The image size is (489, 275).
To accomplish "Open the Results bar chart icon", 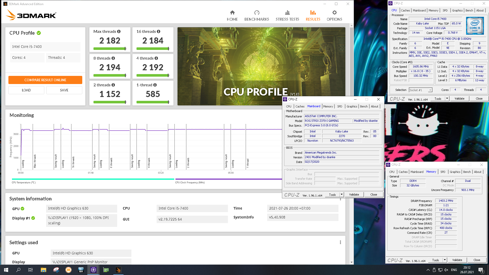I will point(313,12).
